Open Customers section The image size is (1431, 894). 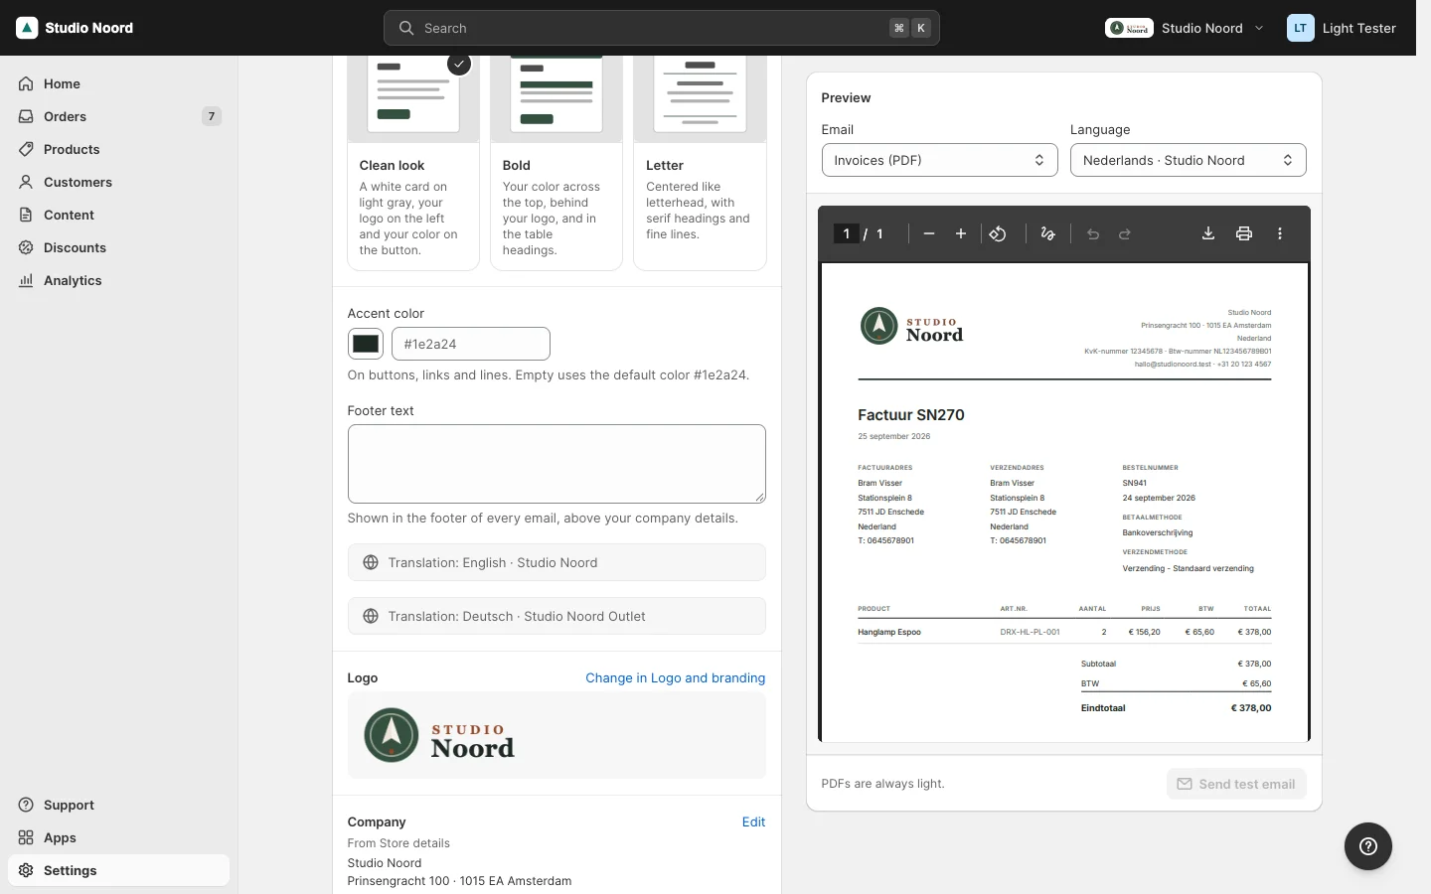(119, 182)
